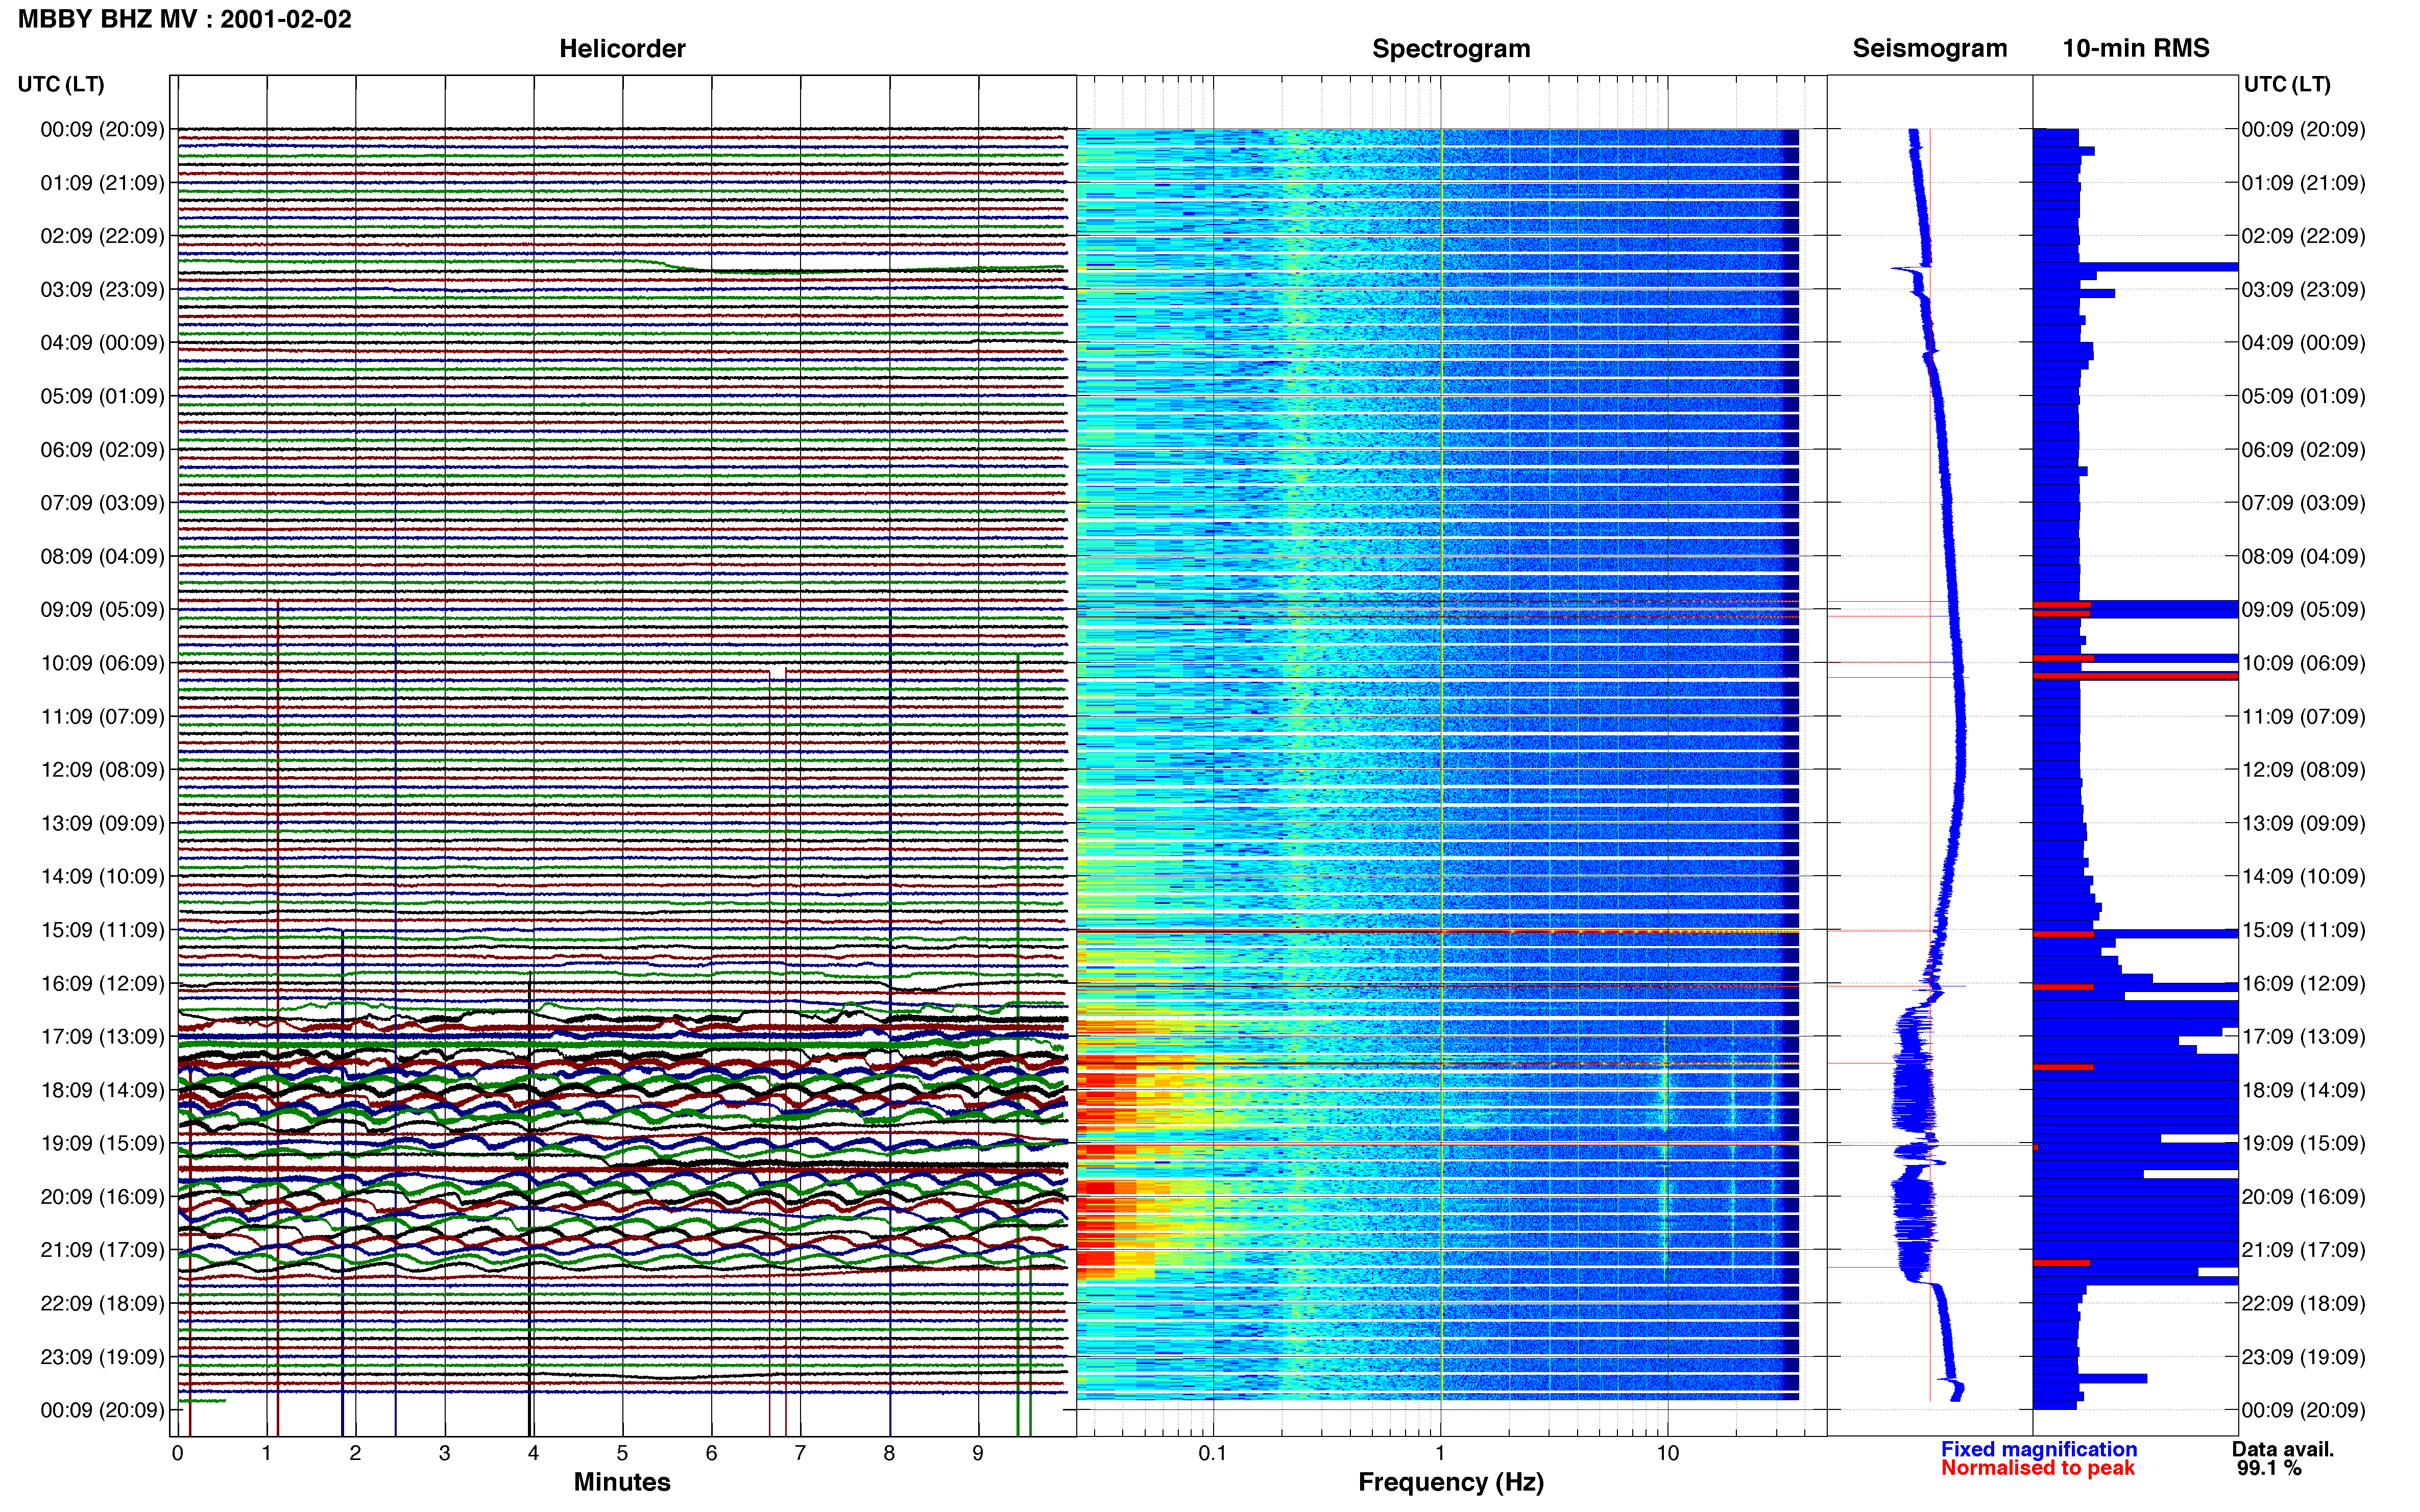Click left time label '12:09 (08:09)'
The image size is (2420, 1512).
coord(102,770)
